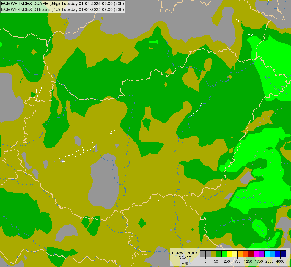Click the first gray legend swatch left of 0
The image size is (291, 267).
(203, 254)
